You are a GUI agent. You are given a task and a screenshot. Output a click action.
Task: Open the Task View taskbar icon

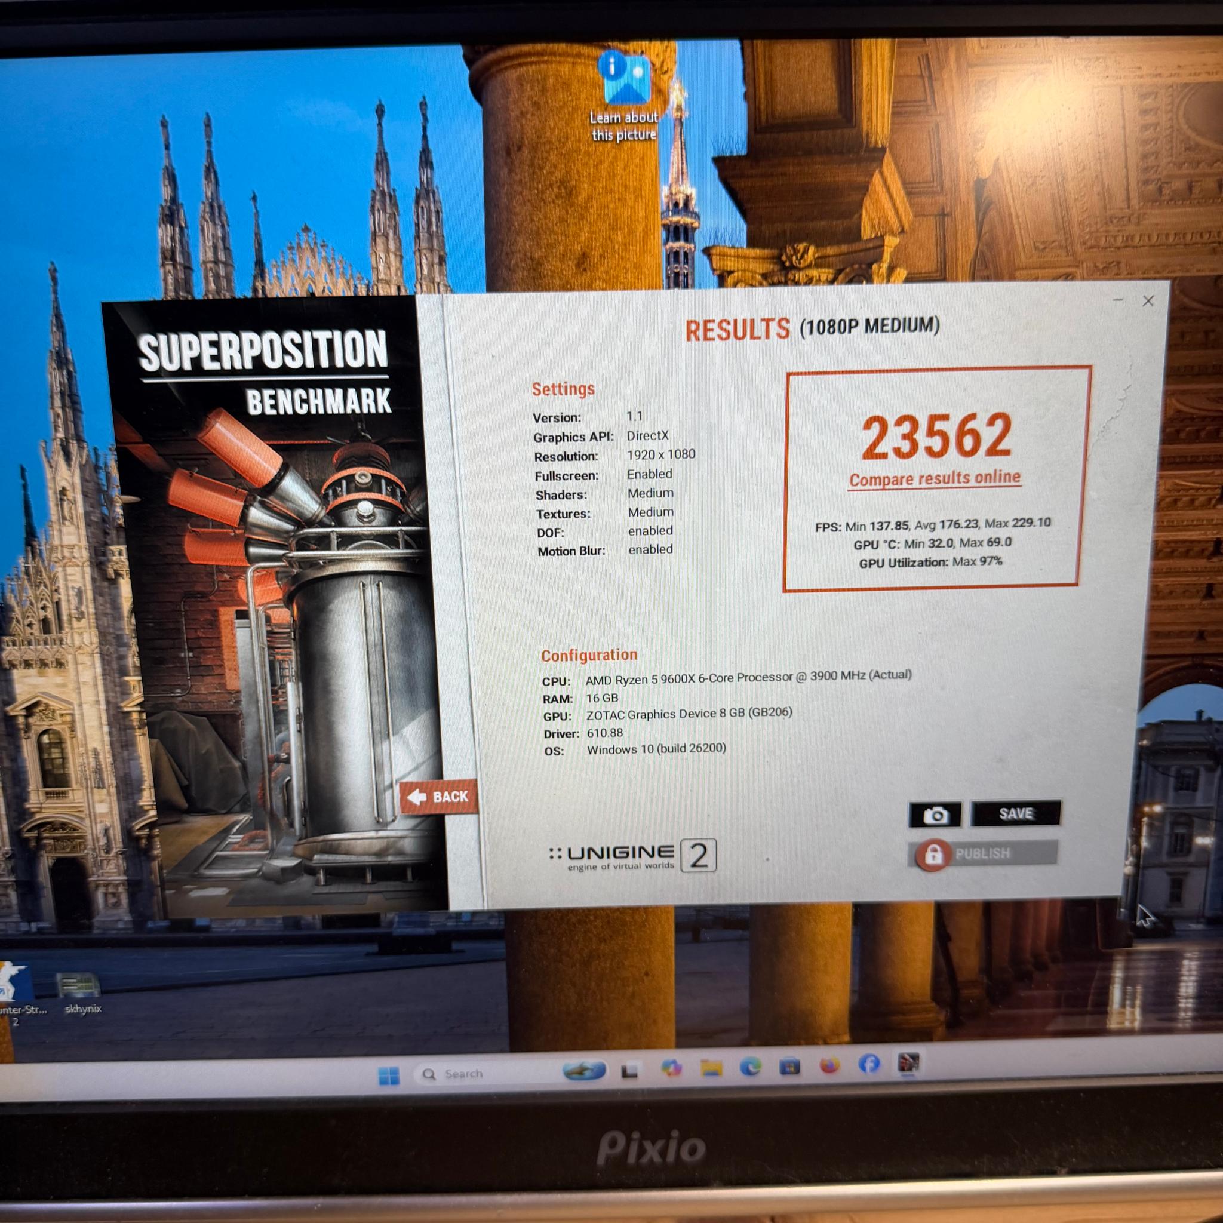coord(629,1071)
